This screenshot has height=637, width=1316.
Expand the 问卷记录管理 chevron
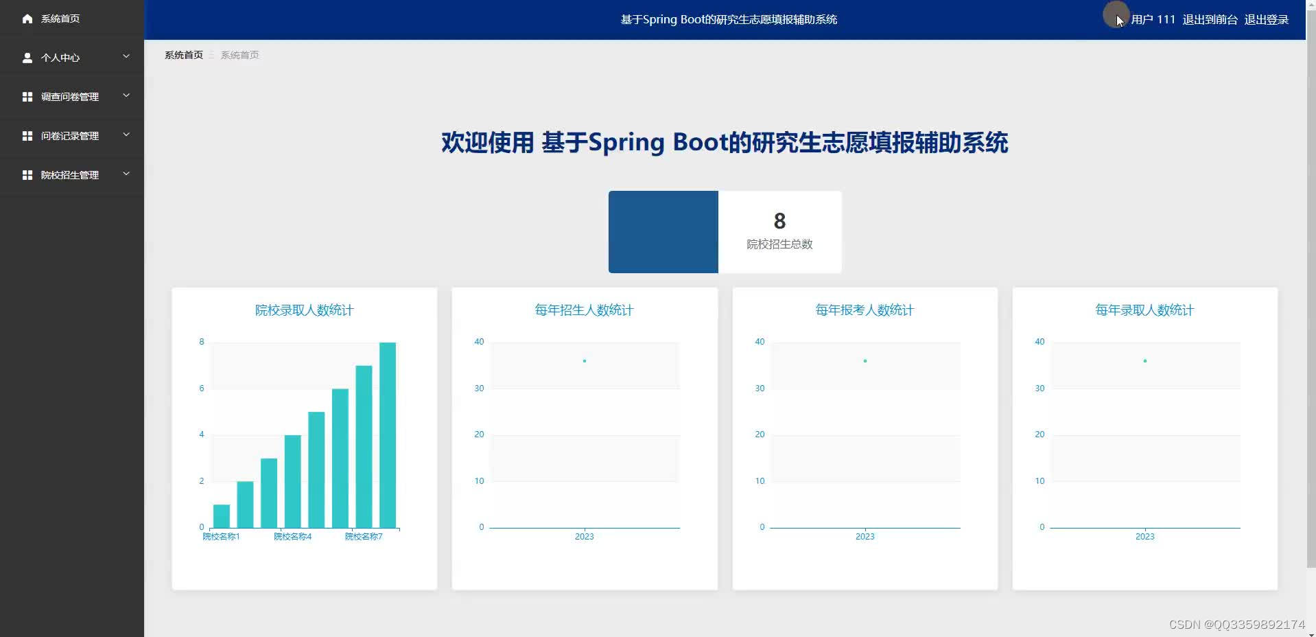tap(126, 135)
